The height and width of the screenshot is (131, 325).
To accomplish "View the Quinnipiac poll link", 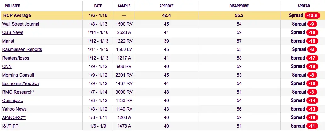I will tap(13, 100).
